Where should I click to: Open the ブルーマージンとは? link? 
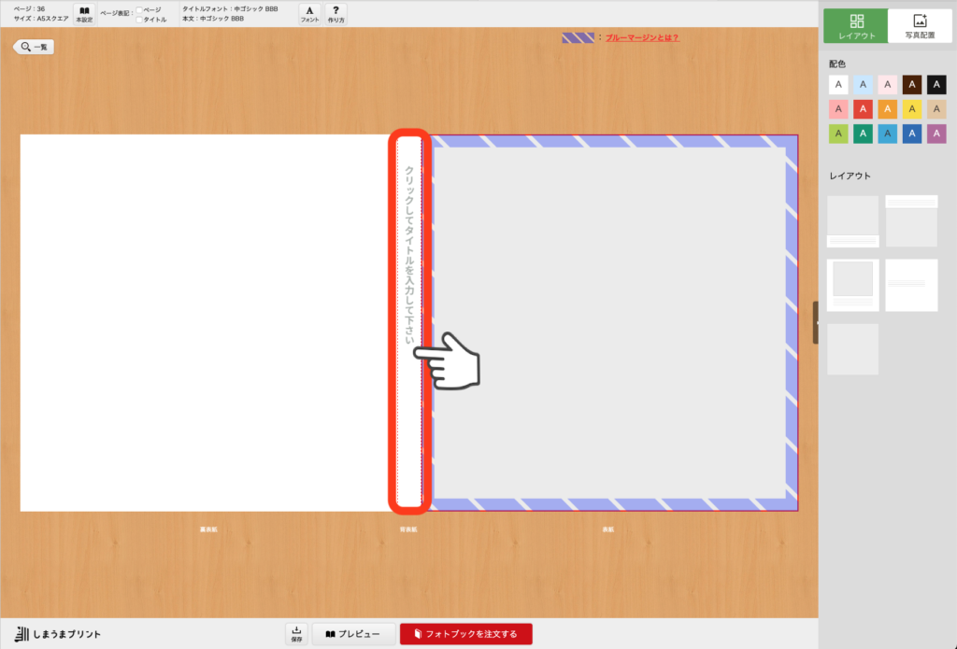click(x=642, y=38)
